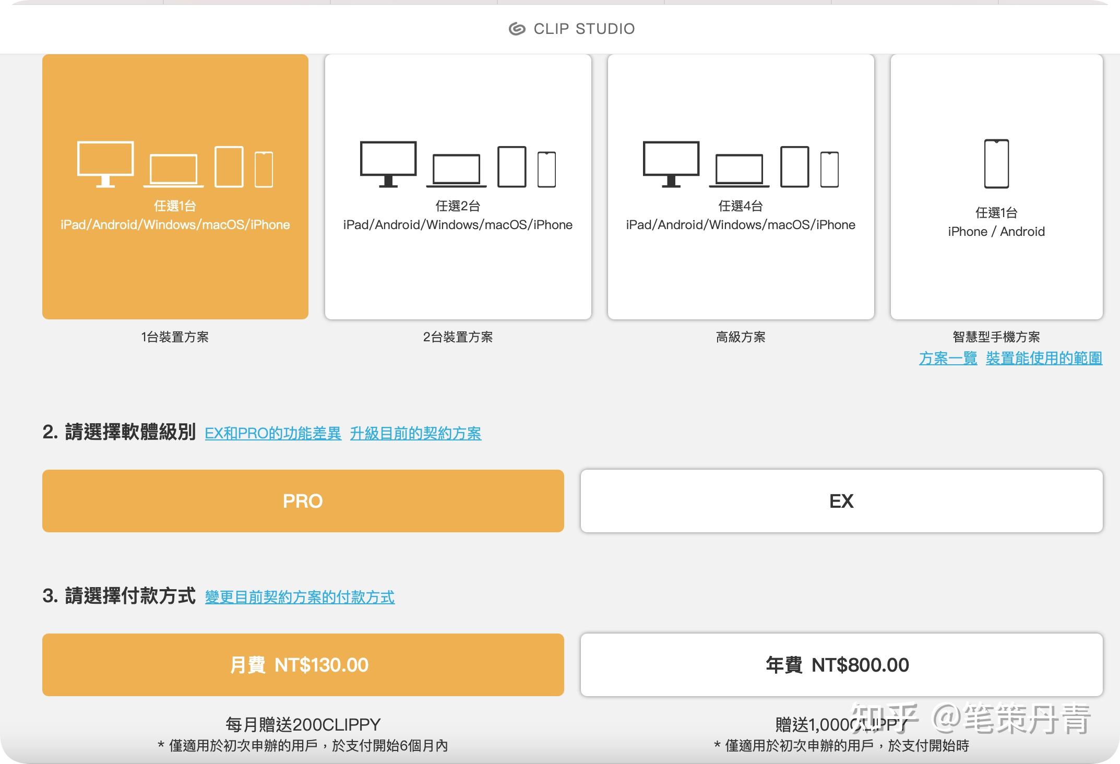1120x764 pixels.
Task: Click the phone icon in smartphone plan
Action: 996,164
